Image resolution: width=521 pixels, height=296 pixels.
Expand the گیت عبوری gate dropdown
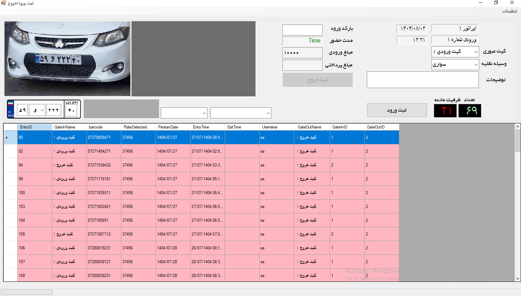[476, 52]
